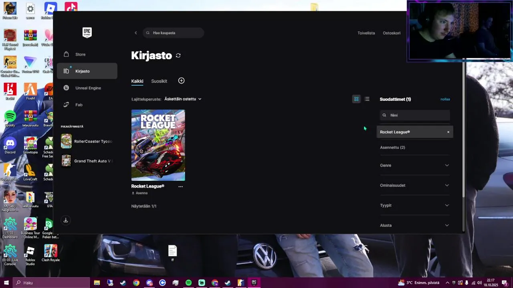Click the Hae kaupasta search field
The width and height of the screenshot is (513, 288).
174,33
